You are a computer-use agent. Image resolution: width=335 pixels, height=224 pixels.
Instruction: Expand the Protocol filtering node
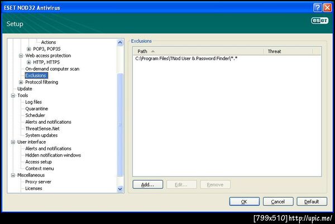(21, 82)
